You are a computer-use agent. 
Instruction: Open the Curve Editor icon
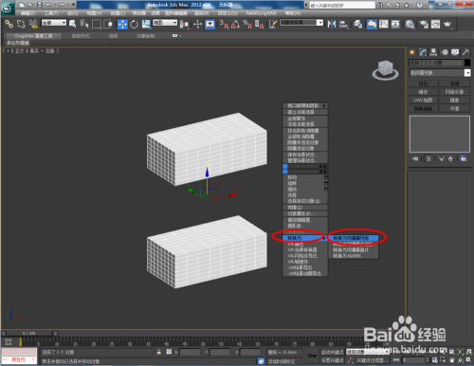(384, 24)
